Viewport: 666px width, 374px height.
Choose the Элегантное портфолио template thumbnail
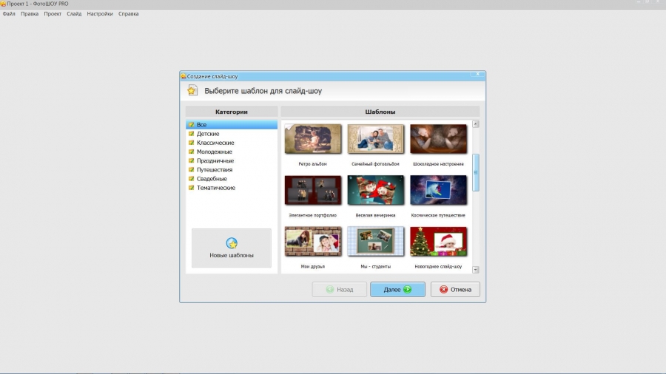tap(313, 190)
